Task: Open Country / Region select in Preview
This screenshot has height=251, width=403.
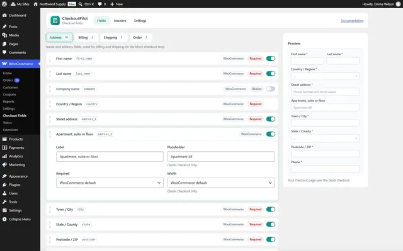Action: pyautogui.click(x=325, y=76)
